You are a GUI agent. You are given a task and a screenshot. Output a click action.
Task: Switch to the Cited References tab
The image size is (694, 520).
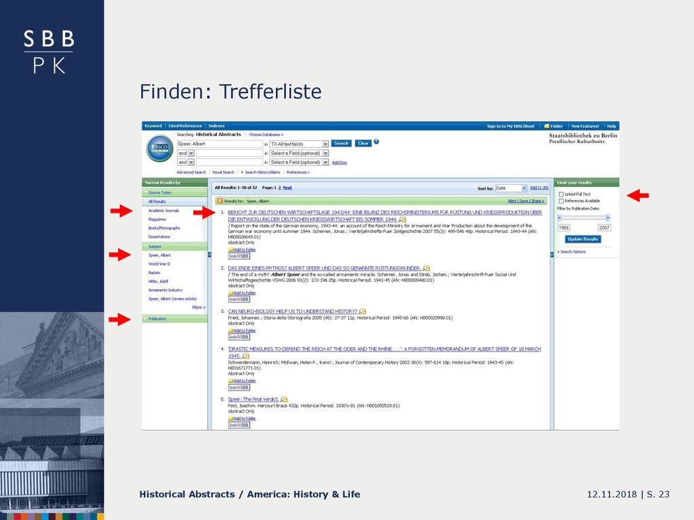[185, 126]
